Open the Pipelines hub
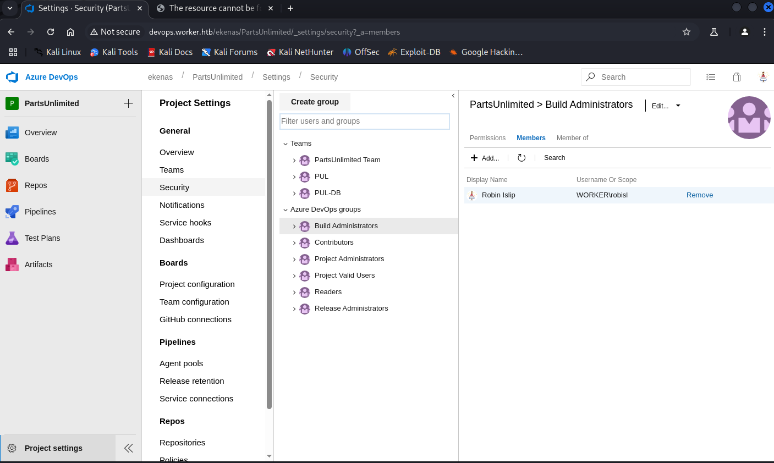 click(40, 212)
